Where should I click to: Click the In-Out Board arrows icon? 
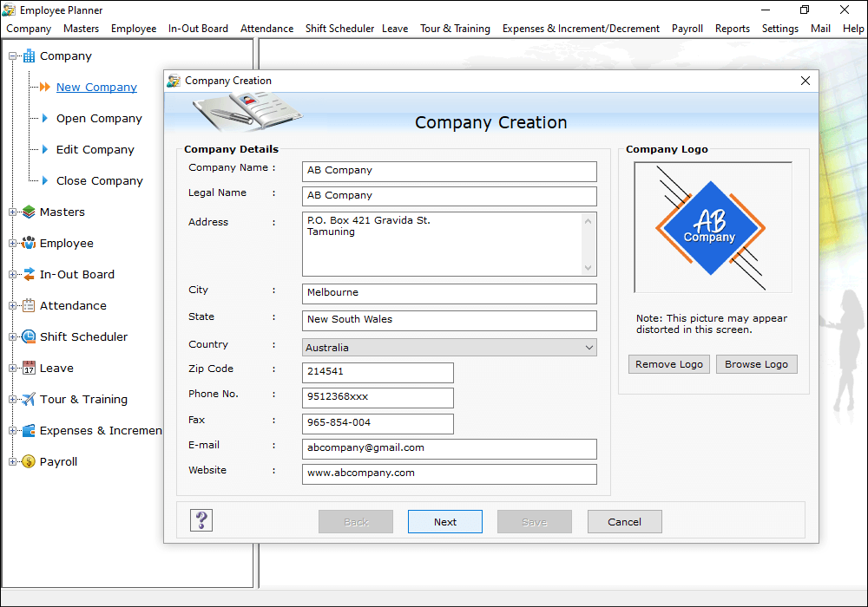pyautogui.click(x=29, y=274)
